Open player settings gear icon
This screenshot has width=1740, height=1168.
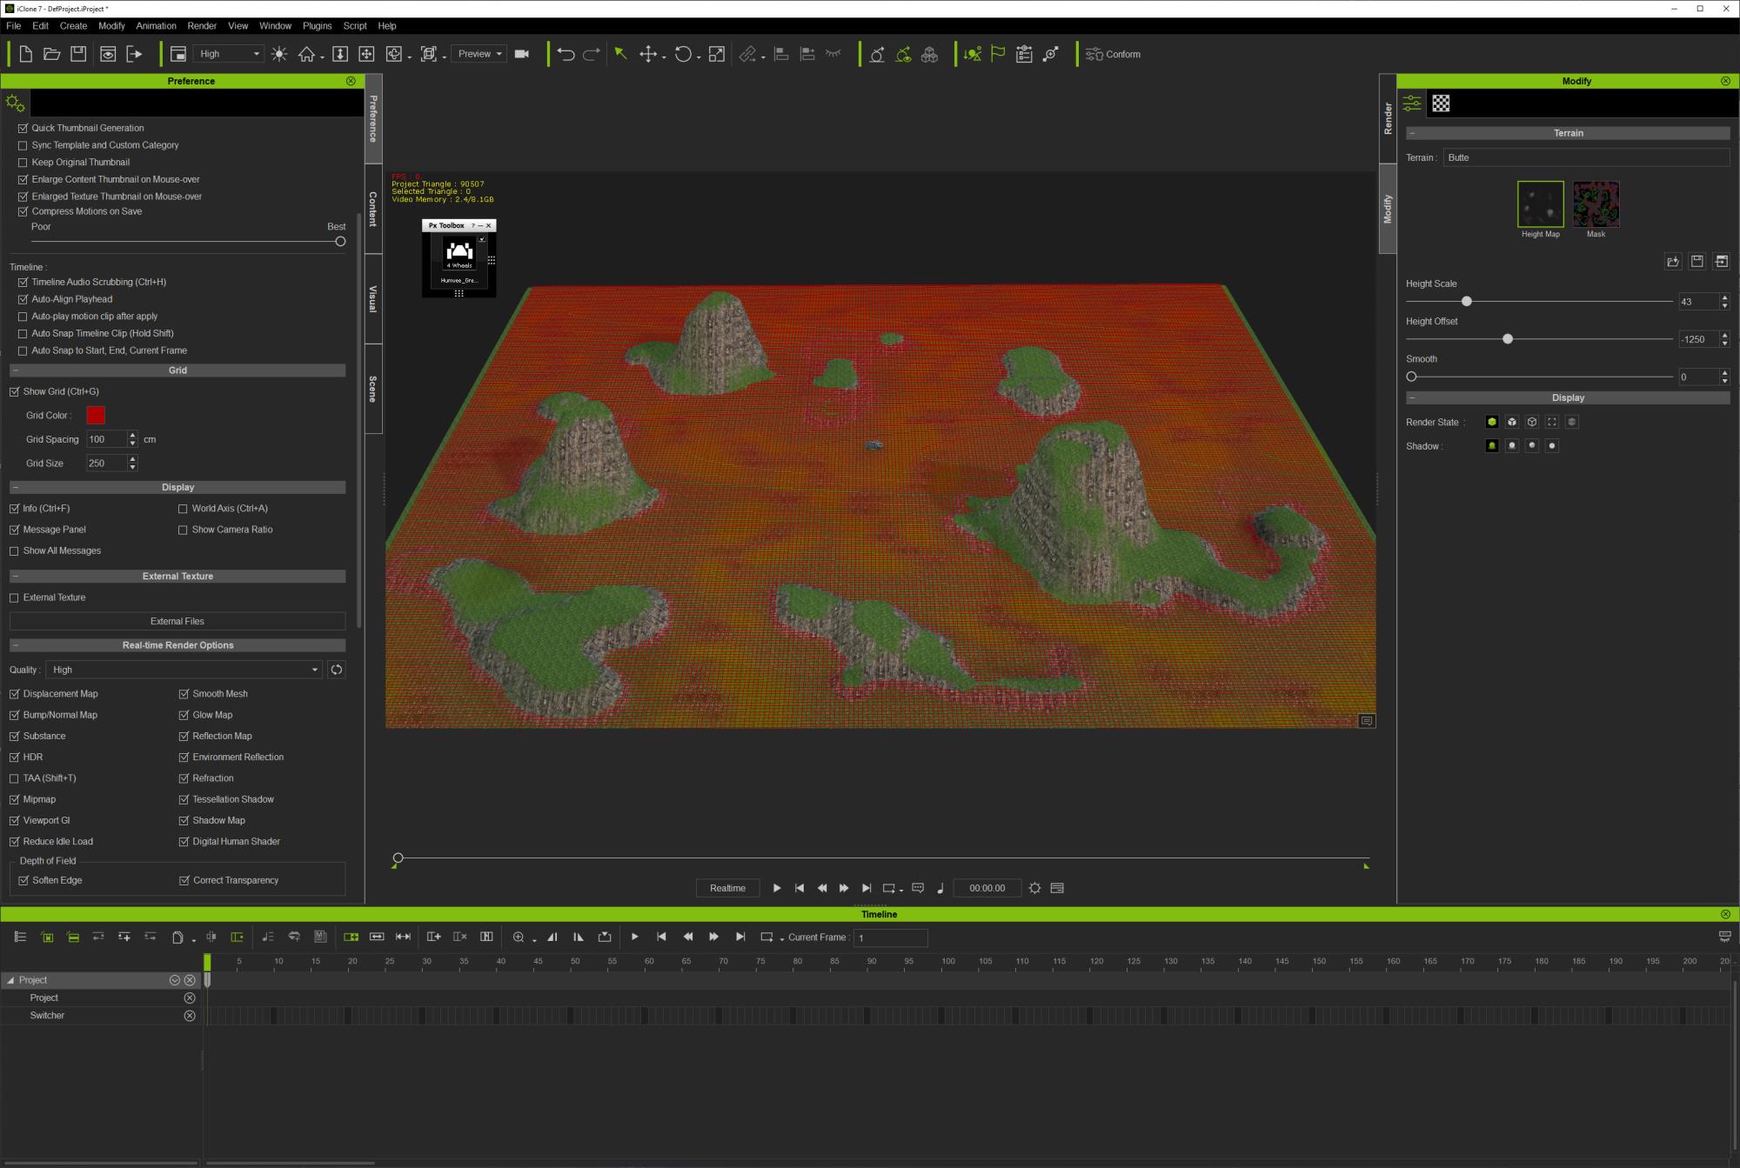coord(1034,888)
